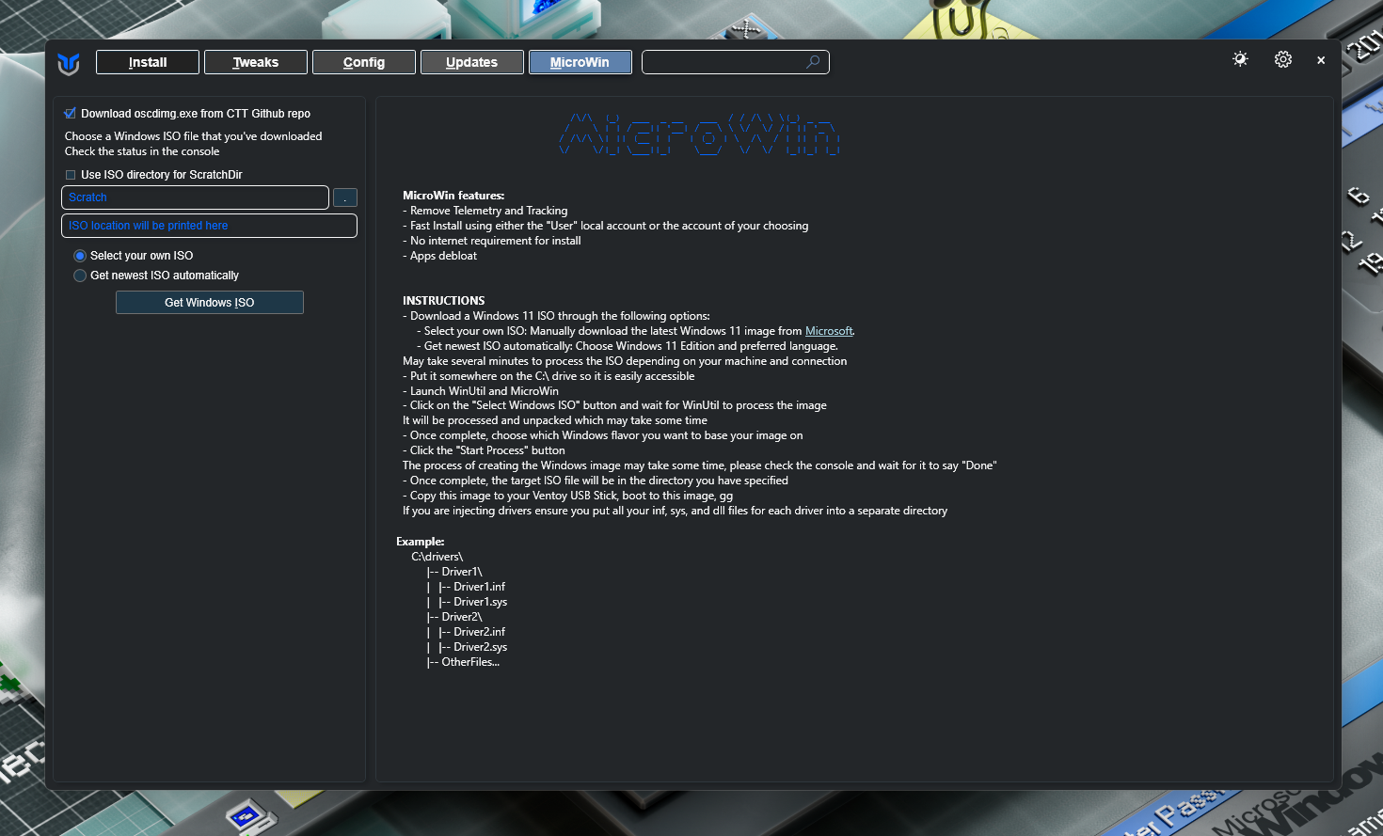Disable Download oscdimg.exe from CTT Github
This screenshot has height=836, width=1383.
pyautogui.click(x=71, y=114)
